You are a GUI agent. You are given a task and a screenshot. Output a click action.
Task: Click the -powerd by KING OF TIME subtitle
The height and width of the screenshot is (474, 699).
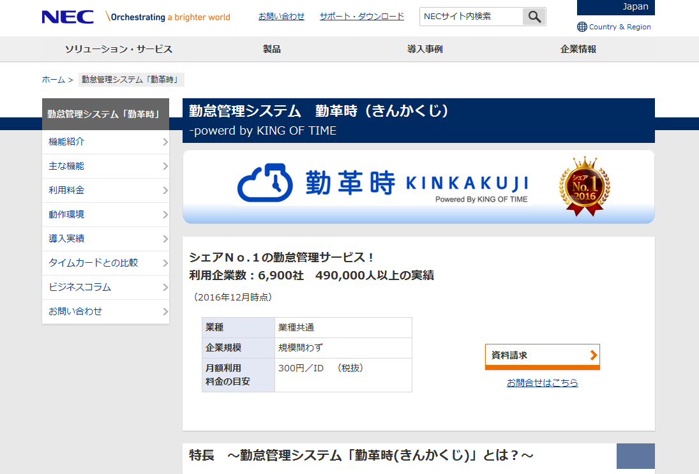(262, 131)
